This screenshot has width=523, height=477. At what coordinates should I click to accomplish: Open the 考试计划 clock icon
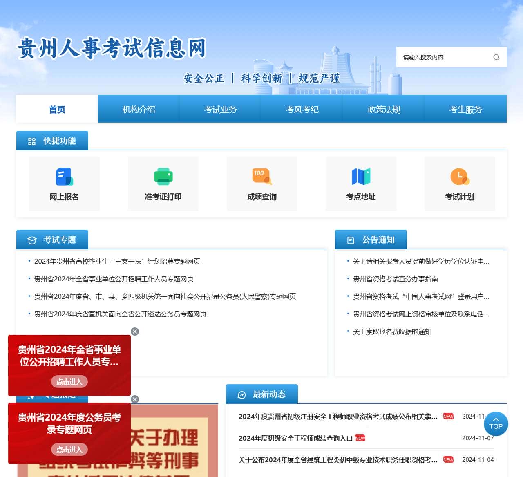tap(460, 177)
